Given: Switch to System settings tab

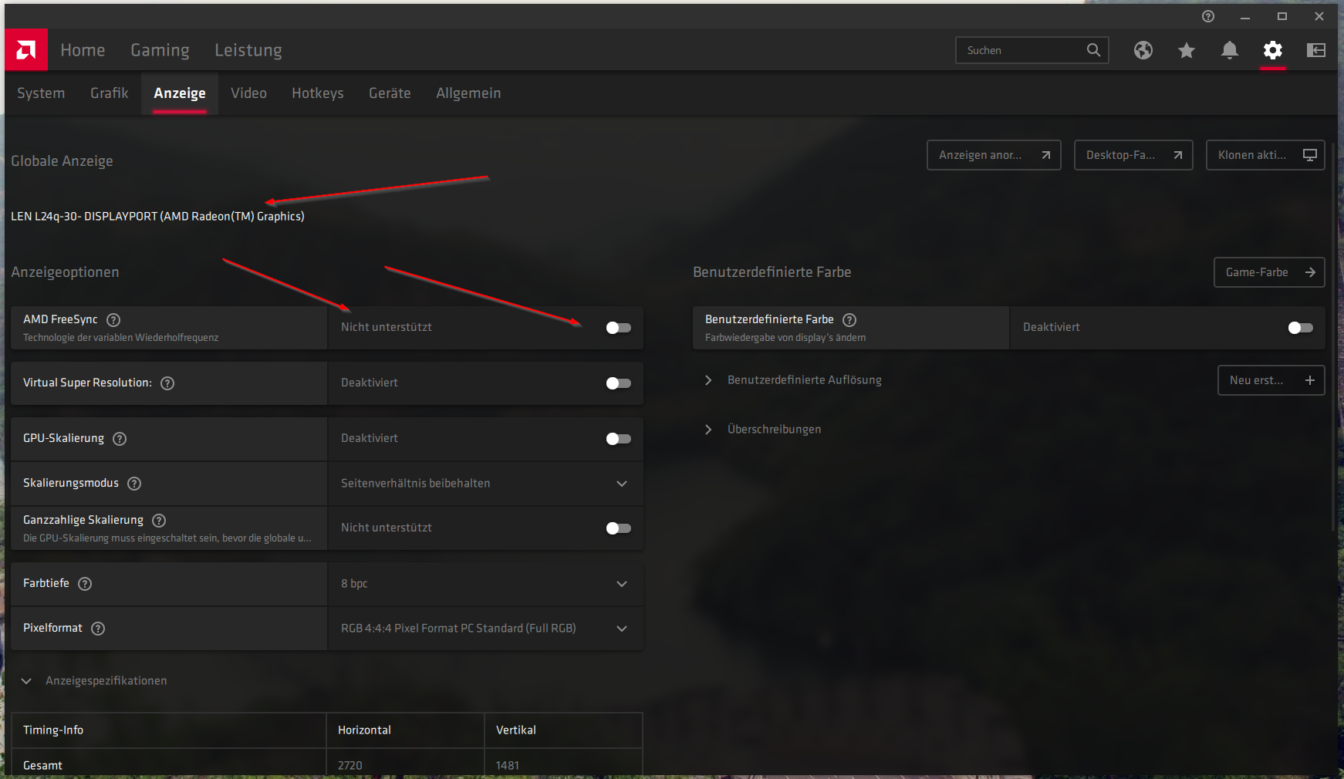Looking at the screenshot, I should point(41,93).
